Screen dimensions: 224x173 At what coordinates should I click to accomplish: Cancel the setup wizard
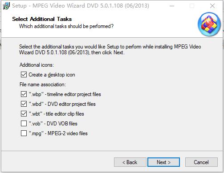point(201,162)
